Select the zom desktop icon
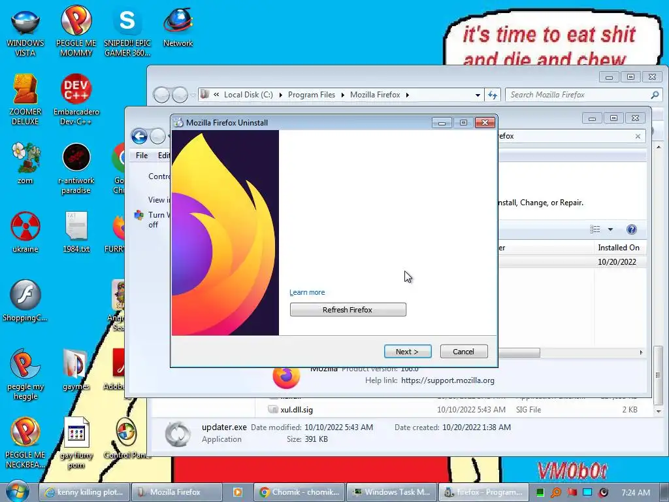Viewport: 669px width, 502px height. [25, 163]
